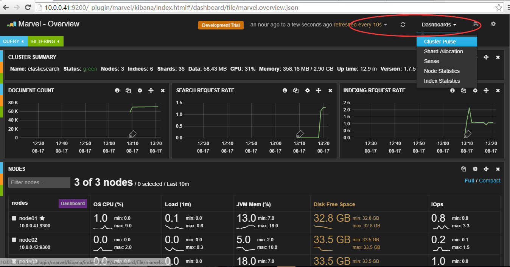Show info for Indexing Request Rate panel
The image size is (510, 267).
click(452, 91)
